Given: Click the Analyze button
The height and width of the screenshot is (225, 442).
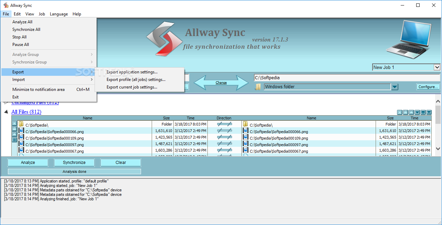Looking at the screenshot, I should click(x=28, y=163).
